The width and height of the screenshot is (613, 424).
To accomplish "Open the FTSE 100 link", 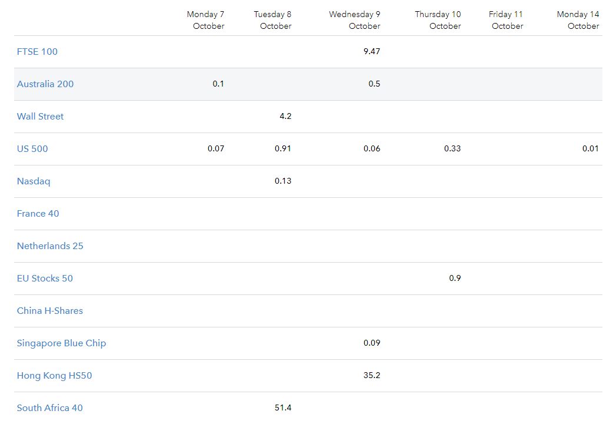I will 37,52.
